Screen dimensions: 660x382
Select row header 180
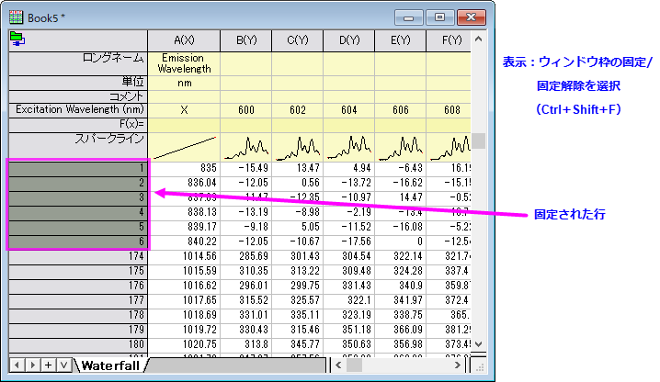(x=78, y=344)
